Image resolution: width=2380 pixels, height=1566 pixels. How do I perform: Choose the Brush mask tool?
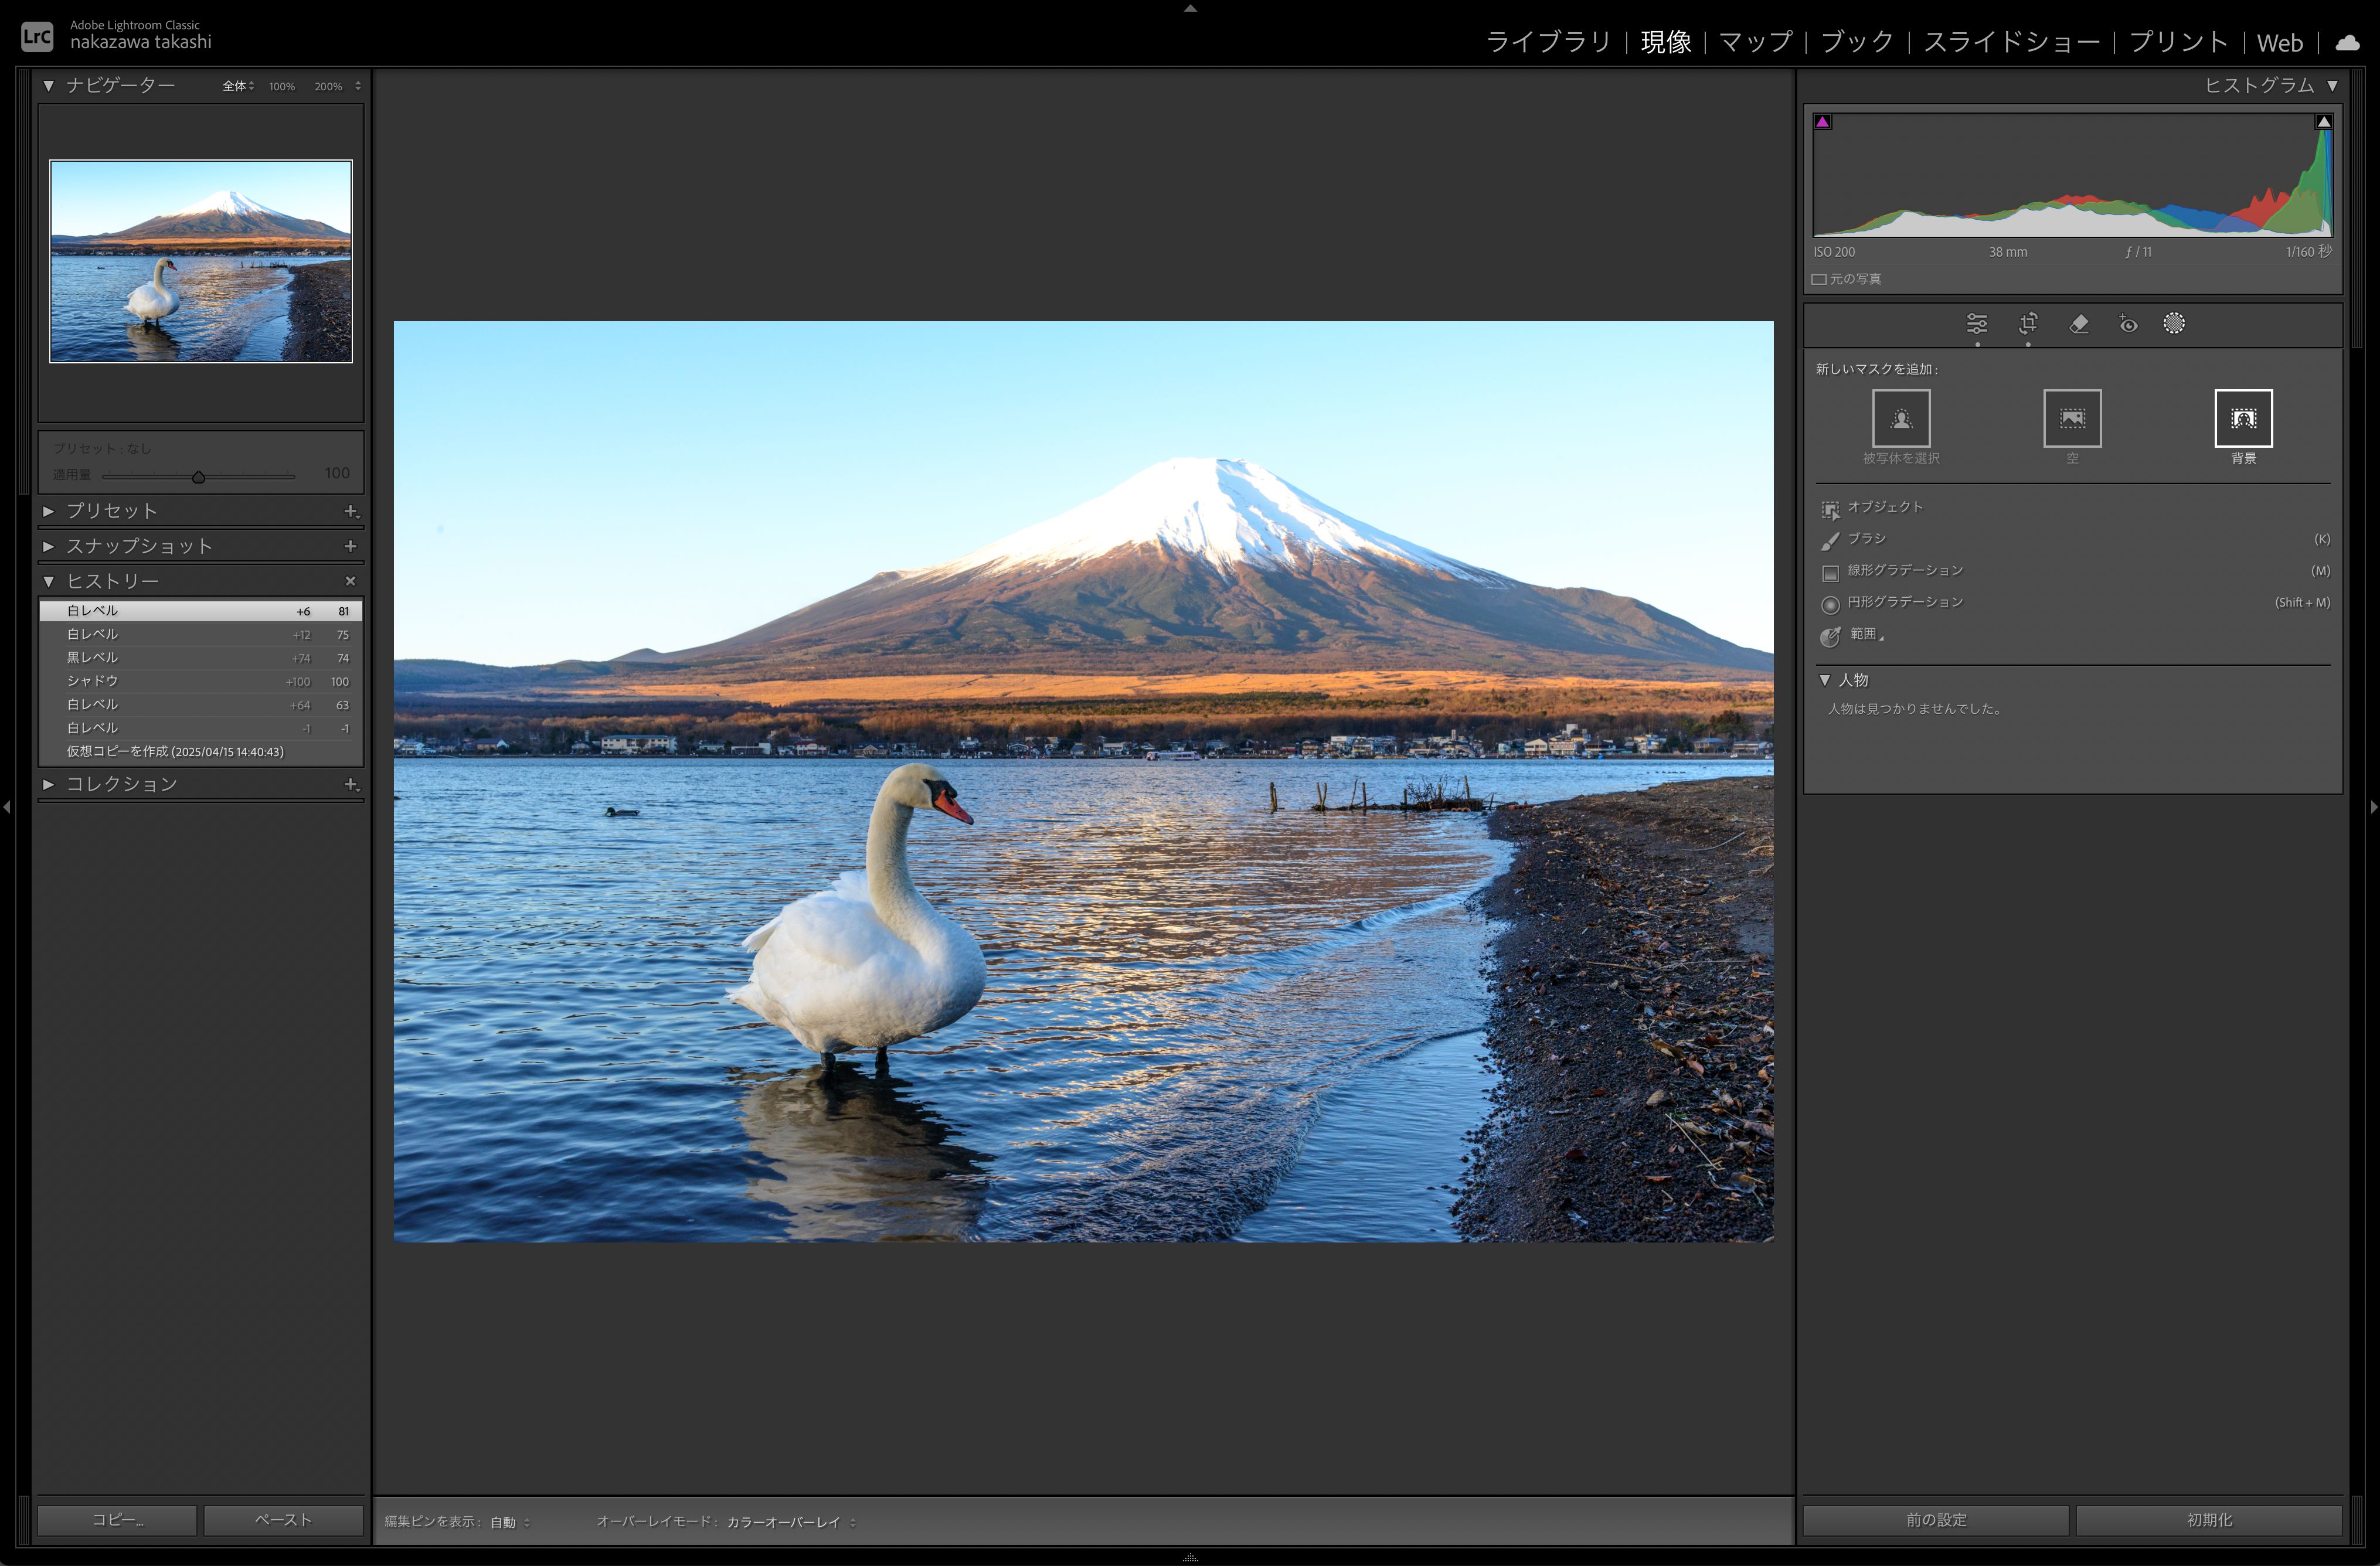1866,539
